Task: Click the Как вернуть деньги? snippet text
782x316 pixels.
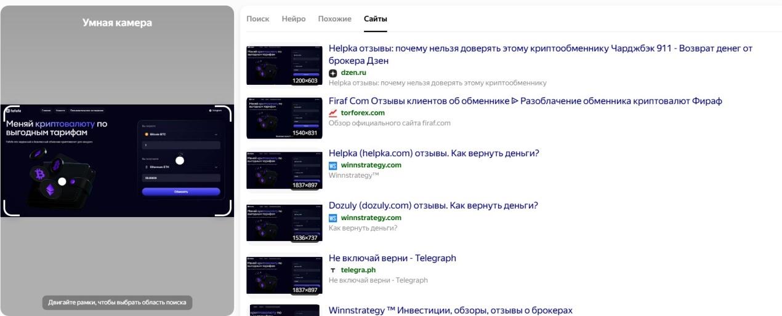Action: [363, 228]
